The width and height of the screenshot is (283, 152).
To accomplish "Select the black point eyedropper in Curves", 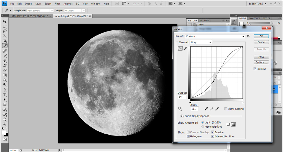I will tap(206, 109).
